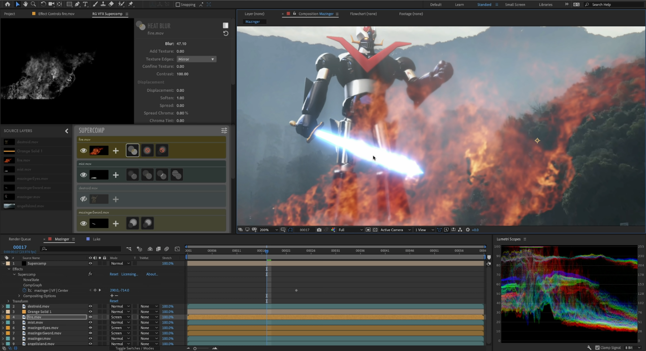This screenshot has height=351, width=646.
Task: Select the Hand tool
Action: pyautogui.click(x=26, y=4)
